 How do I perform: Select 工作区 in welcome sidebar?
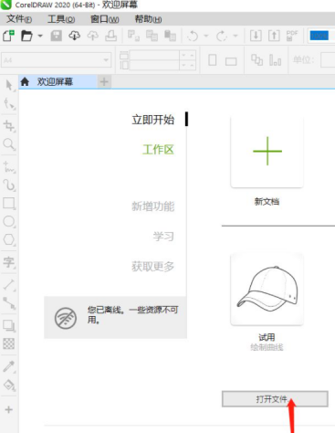click(x=158, y=150)
